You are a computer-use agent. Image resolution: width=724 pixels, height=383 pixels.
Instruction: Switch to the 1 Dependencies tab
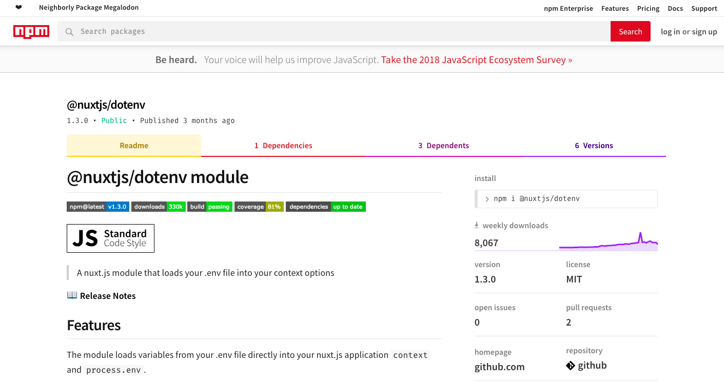283,145
